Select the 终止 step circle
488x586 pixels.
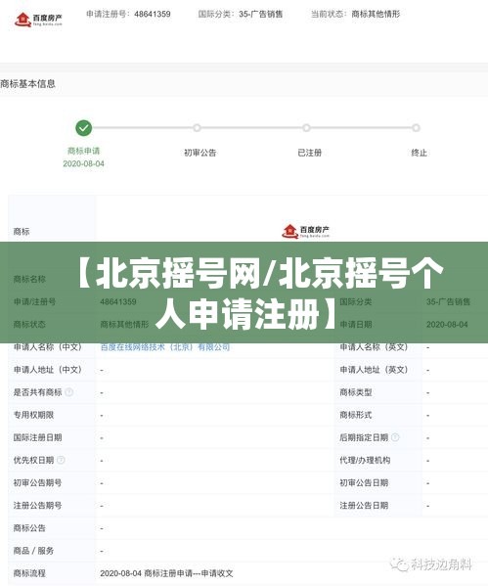click(x=416, y=128)
